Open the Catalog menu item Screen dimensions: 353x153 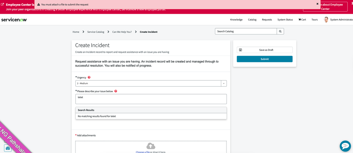point(252,20)
